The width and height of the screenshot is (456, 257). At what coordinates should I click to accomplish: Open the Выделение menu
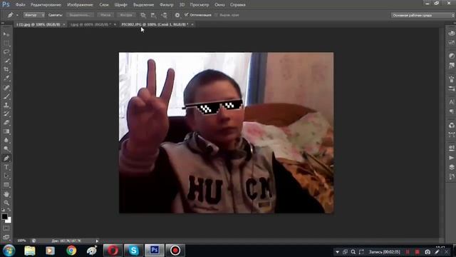(x=143, y=5)
